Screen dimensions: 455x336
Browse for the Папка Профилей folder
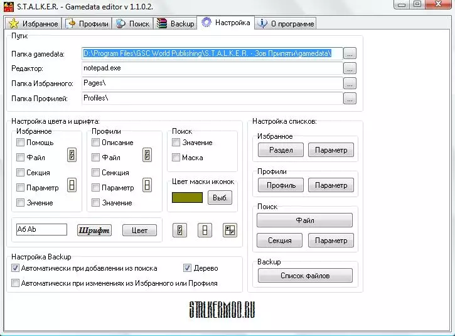click(350, 99)
